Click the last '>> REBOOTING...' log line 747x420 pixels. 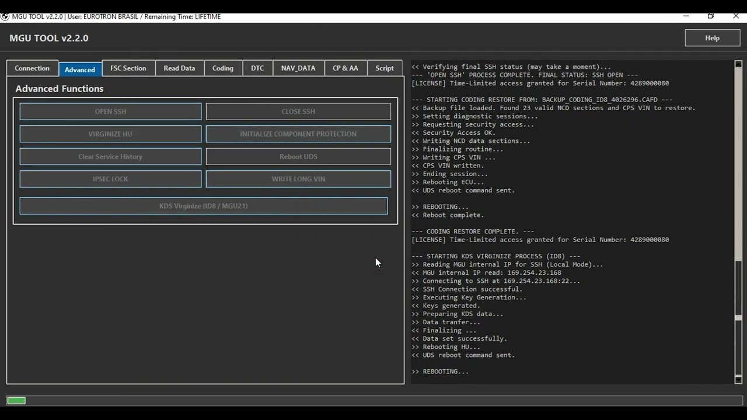[x=440, y=372]
